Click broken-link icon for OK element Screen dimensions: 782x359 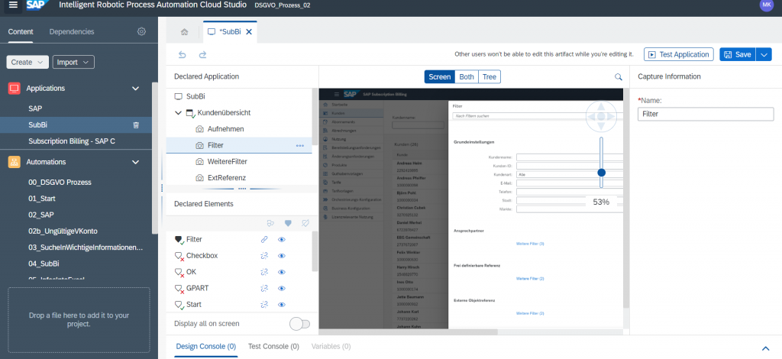(x=264, y=272)
